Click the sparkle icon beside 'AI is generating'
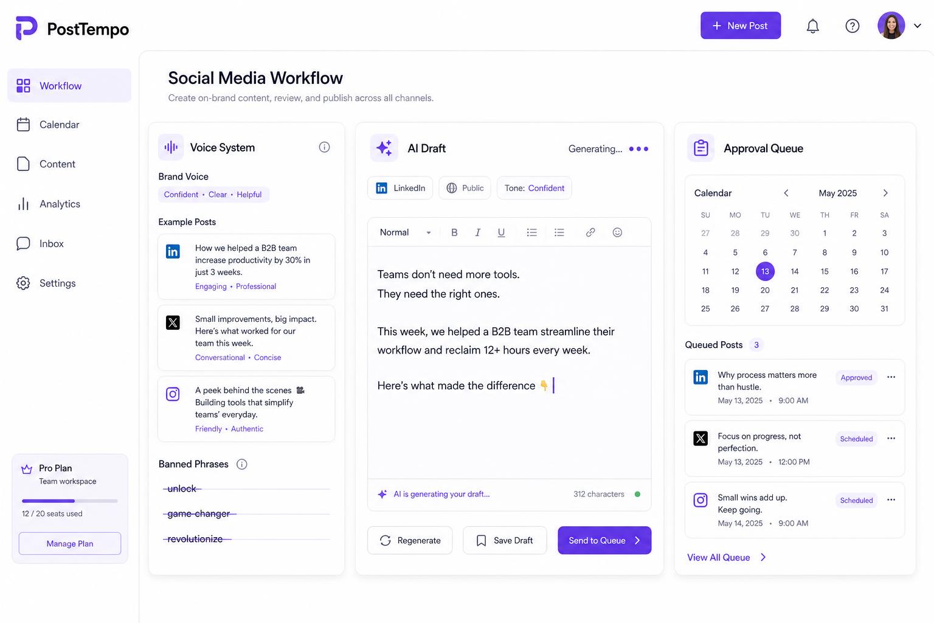The image size is (934, 623). [382, 494]
